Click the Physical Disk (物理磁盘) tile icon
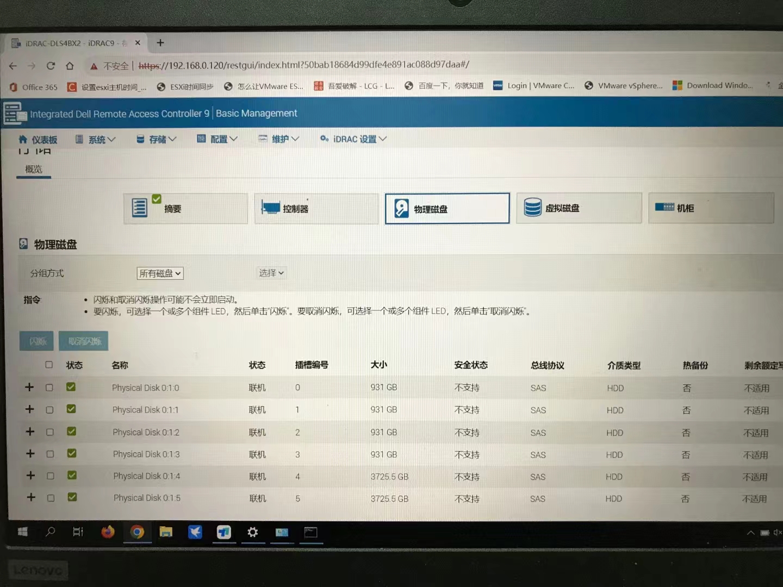This screenshot has width=783, height=587. 401,209
